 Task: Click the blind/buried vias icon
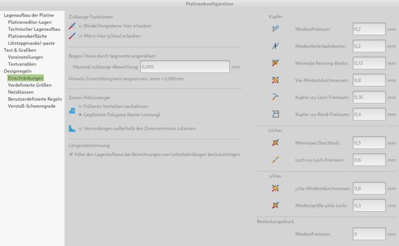pos(72,26)
